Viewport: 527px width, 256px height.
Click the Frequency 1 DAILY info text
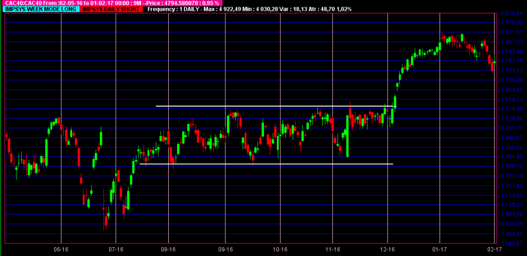[250, 9]
